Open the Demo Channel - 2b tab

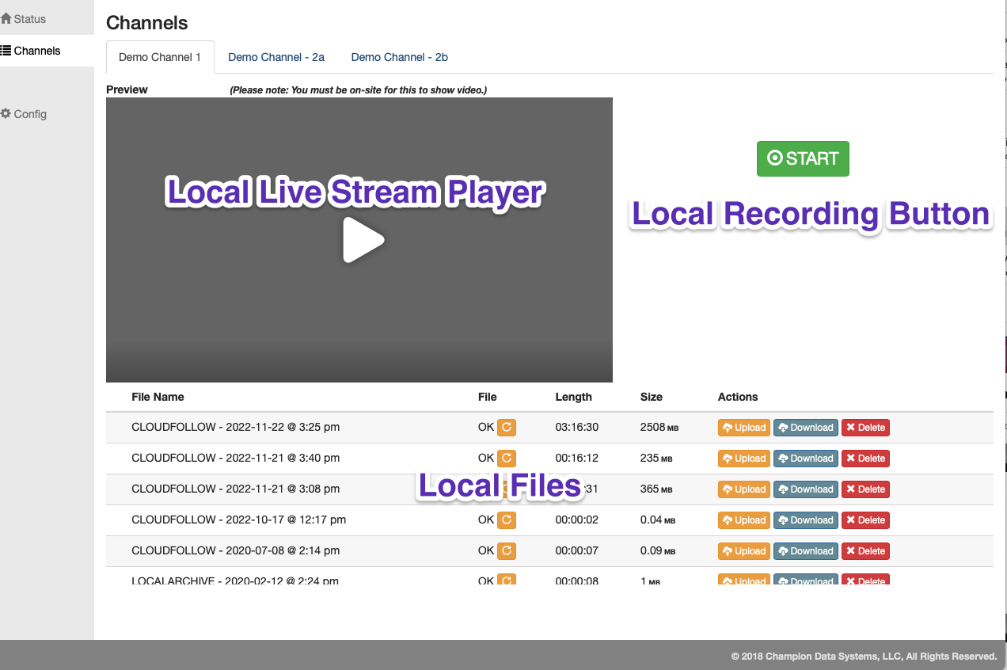[x=399, y=57]
